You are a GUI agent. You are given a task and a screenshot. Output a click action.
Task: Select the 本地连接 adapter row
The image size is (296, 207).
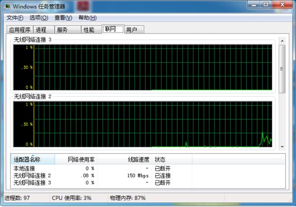[24, 168]
